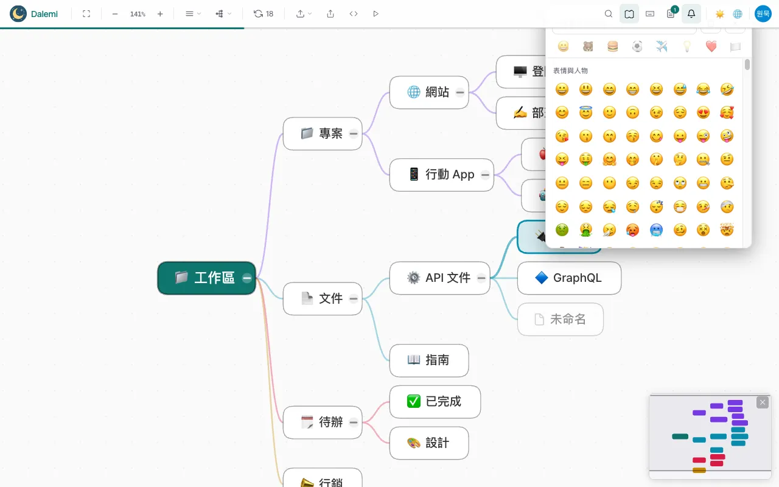Collapse the 待辦 branch
Viewport: 779px width, 487px height.
tap(353, 422)
